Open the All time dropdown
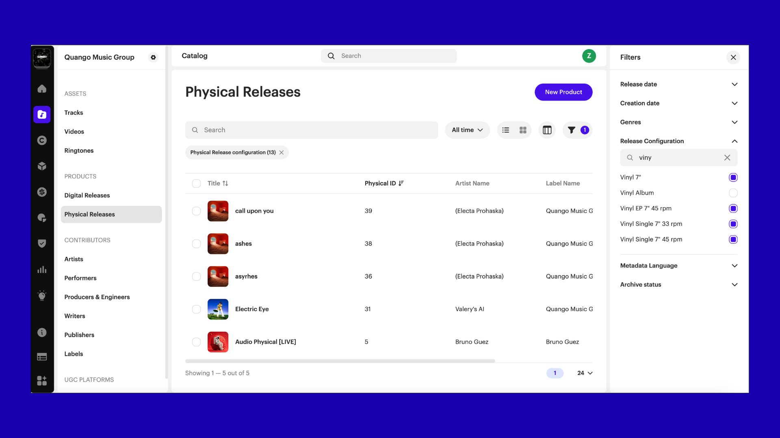The width and height of the screenshot is (780, 438). point(467,130)
